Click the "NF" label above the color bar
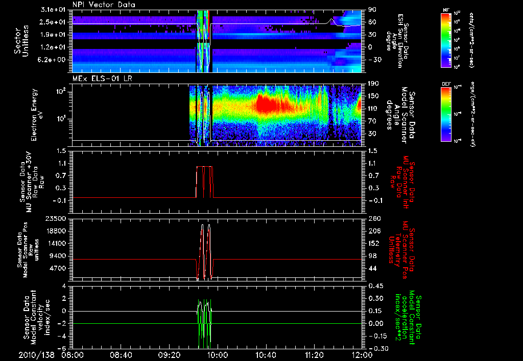Image resolution: width=523 pixels, height=361 pixels. point(446,10)
